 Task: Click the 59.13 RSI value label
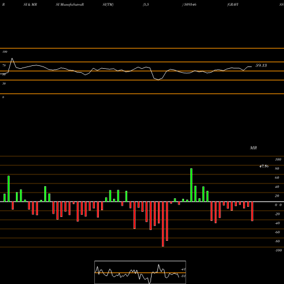261,65
